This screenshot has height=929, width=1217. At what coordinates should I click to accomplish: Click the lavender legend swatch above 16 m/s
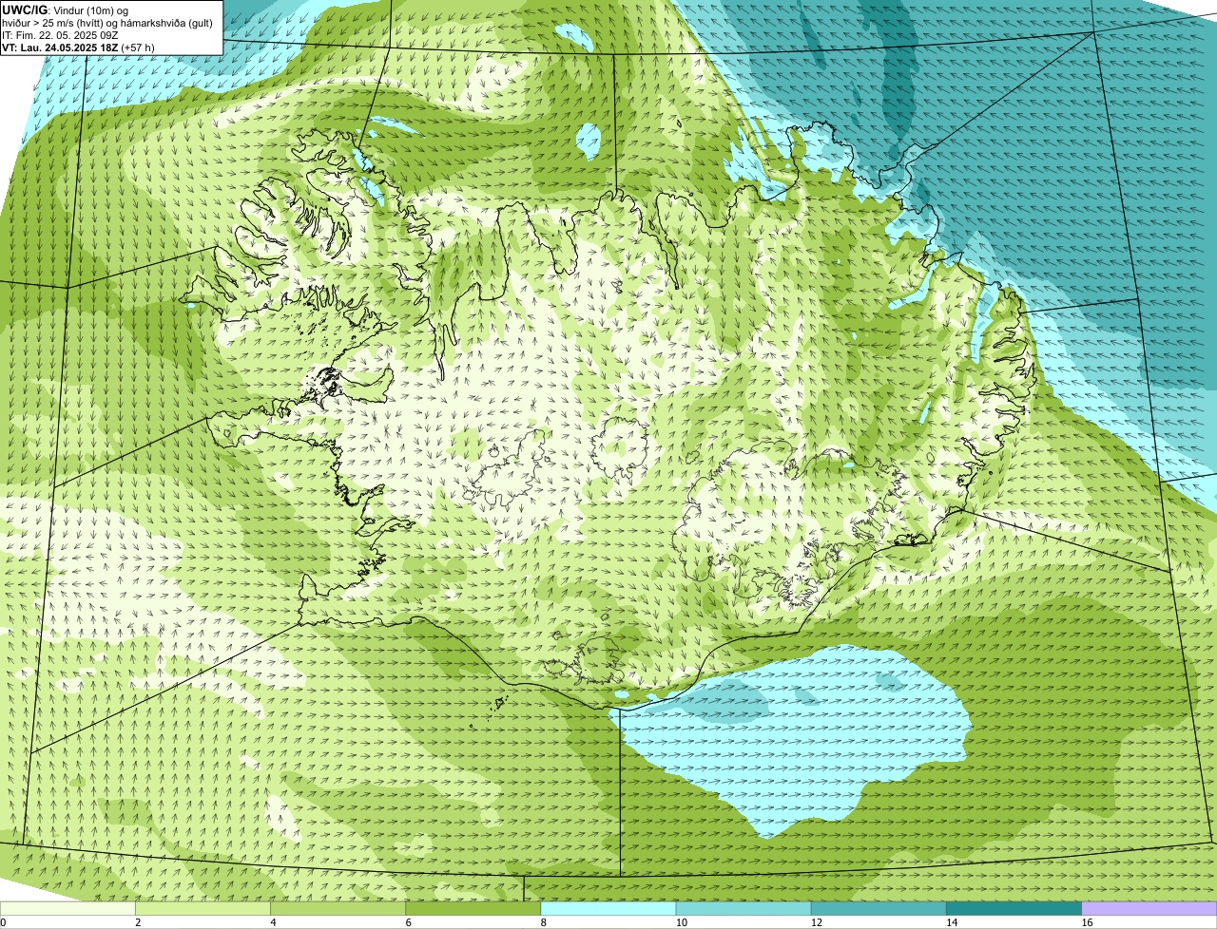(1149, 908)
